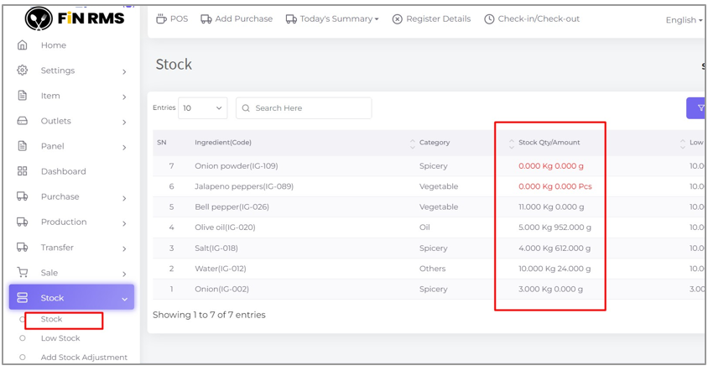Click the Home icon in sidebar
Viewport: 708px width, 371px height.
coord(23,45)
